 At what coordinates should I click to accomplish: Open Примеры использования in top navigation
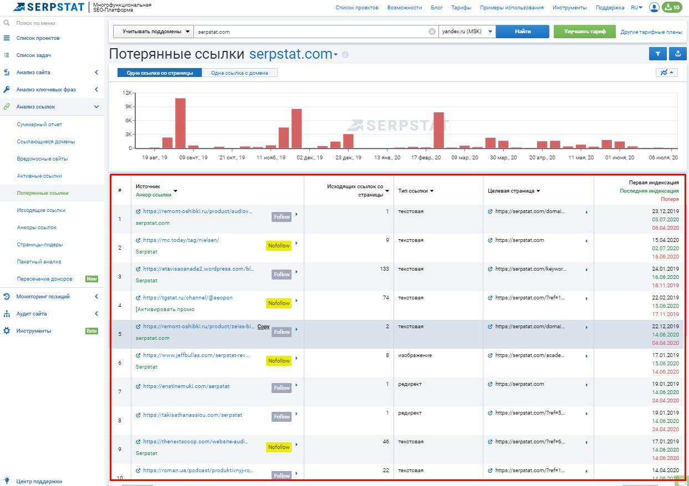[512, 8]
